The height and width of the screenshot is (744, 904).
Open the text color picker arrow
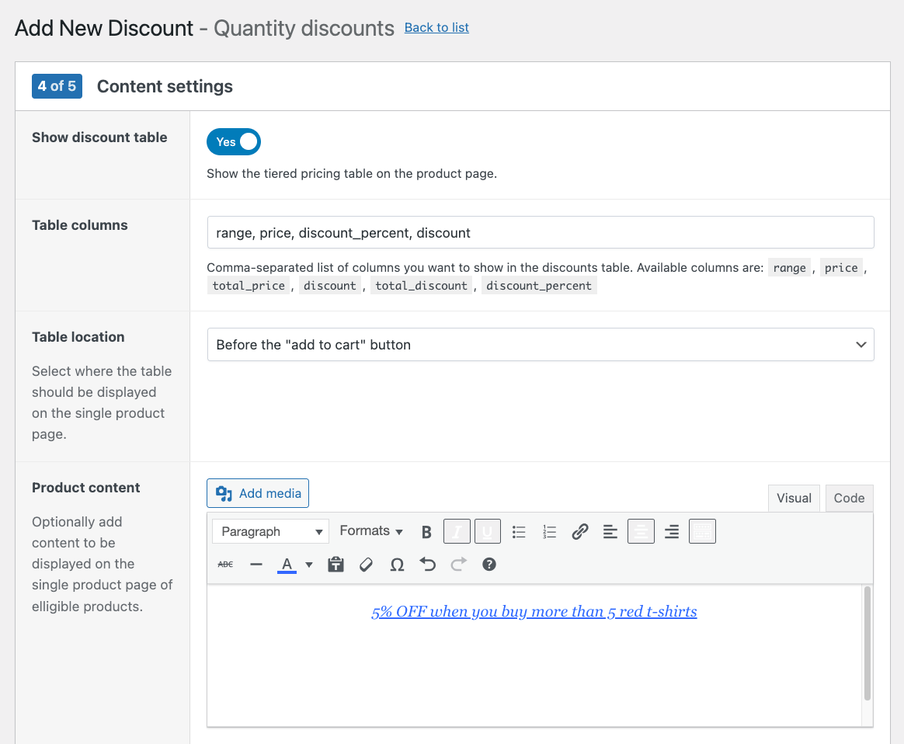309,564
